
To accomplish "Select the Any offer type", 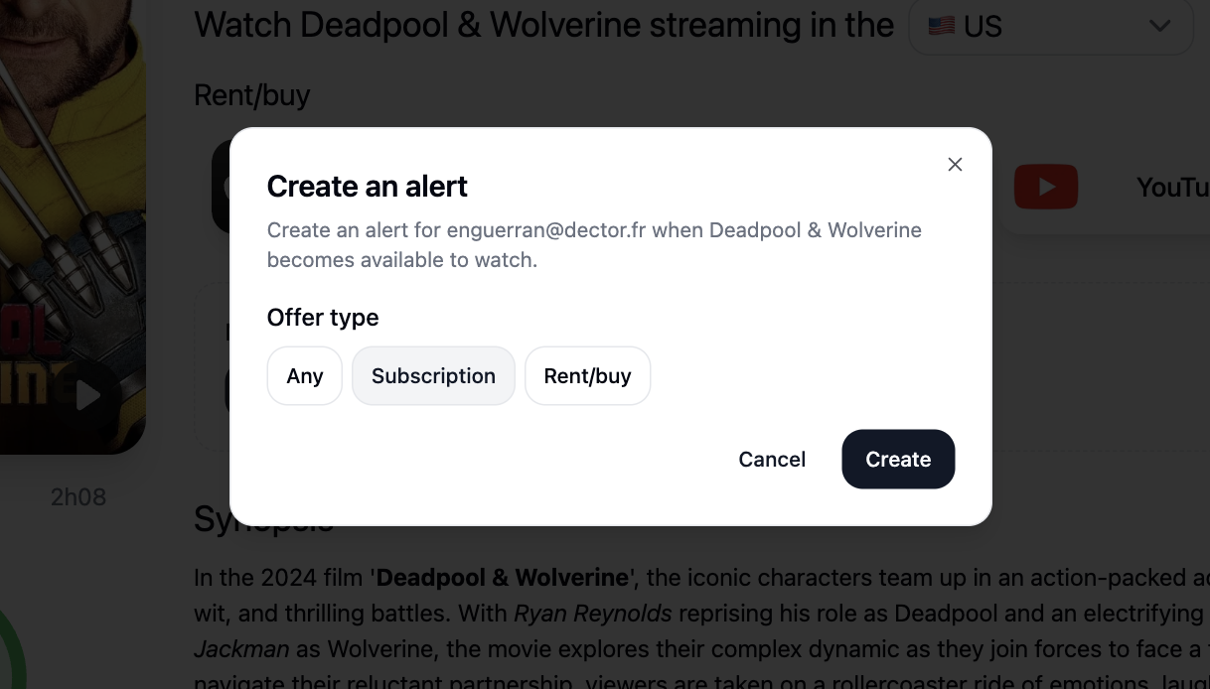I will (304, 375).
